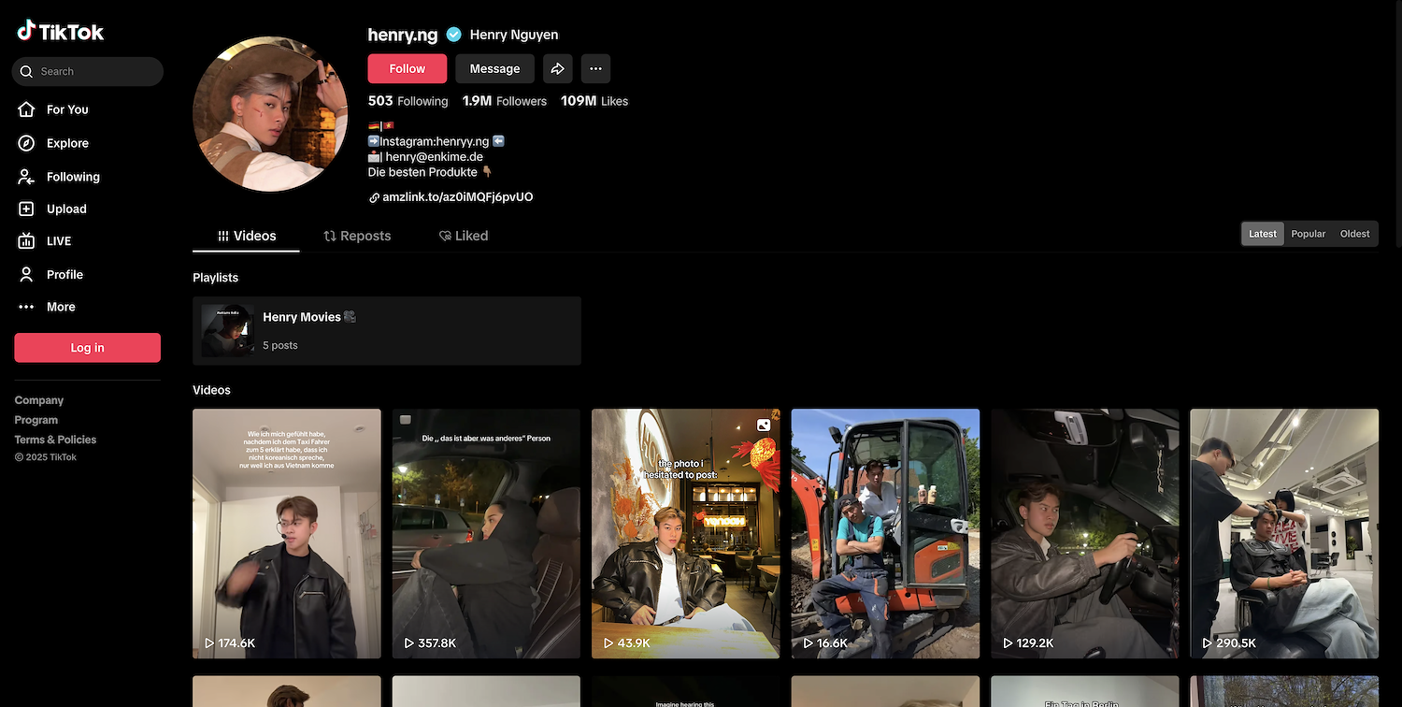Click the 503 Following count

coord(408,101)
